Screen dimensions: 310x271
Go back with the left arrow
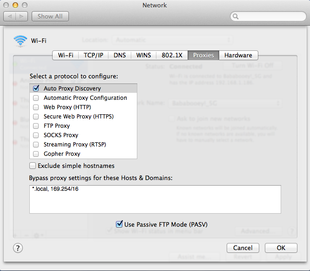[x=9, y=16]
